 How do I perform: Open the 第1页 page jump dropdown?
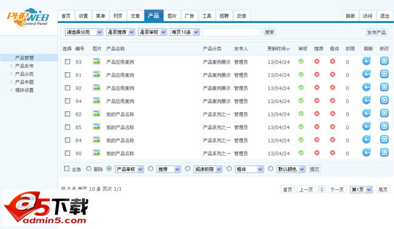tap(361, 190)
